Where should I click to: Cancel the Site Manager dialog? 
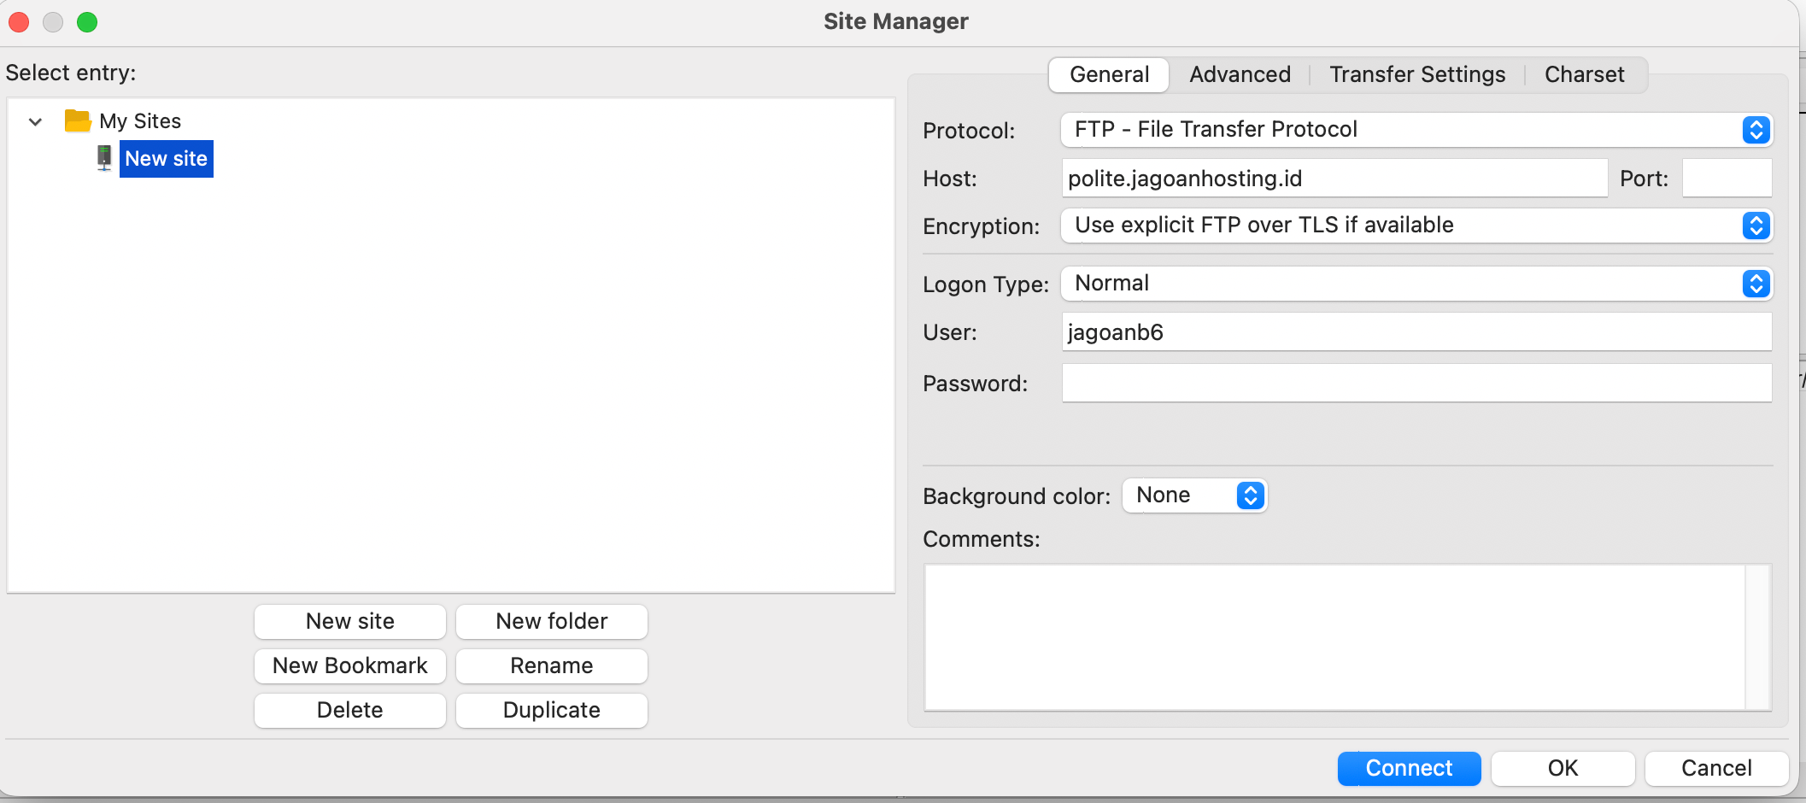point(1715,768)
